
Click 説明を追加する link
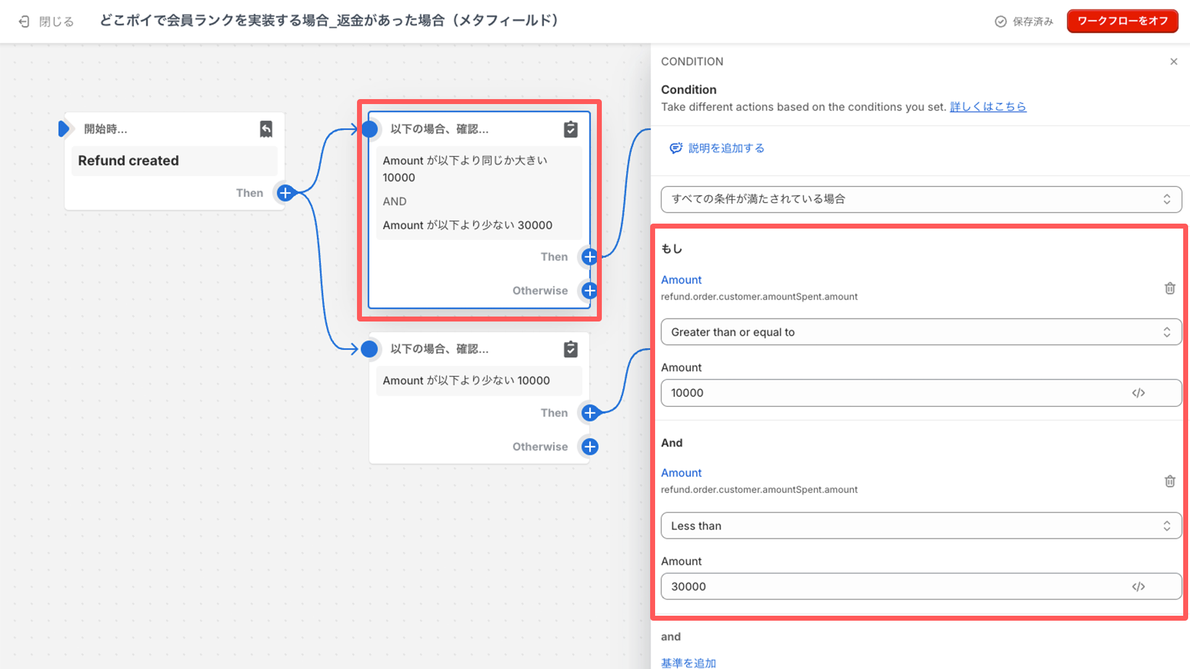[x=726, y=148]
